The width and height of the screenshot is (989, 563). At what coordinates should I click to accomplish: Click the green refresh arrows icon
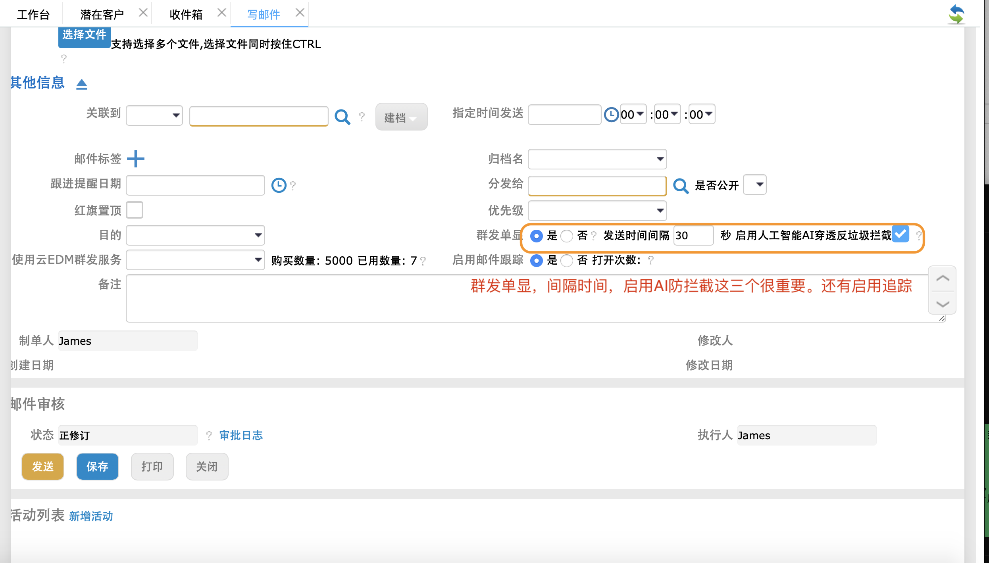coord(956,15)
